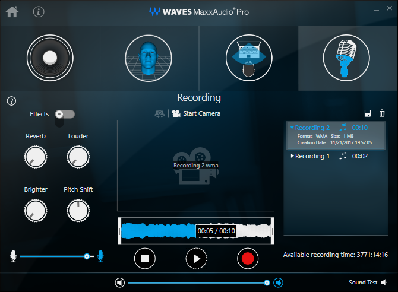Image resolution: width=398 pixels, height=292 pixels.
Task: Click the right trim handle of the waveform
Action: tap(273, 231)
